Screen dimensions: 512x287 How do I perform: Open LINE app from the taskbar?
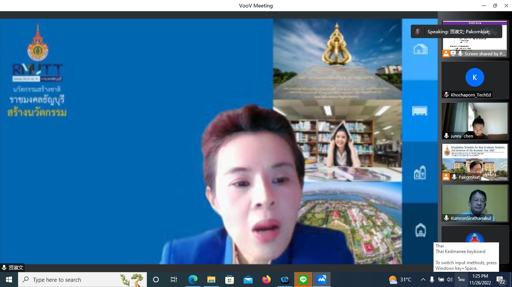[303, 280]
